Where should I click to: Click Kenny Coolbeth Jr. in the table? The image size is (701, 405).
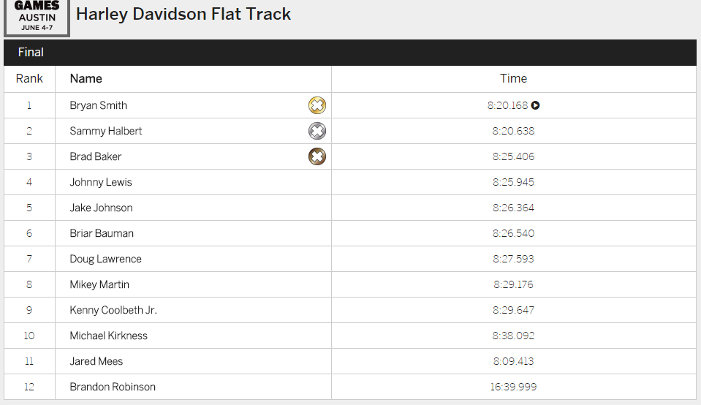tap(113, 310)
